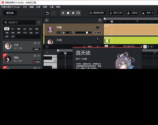
Task: Select the 最新 filter tag
Action: [19, 29]
